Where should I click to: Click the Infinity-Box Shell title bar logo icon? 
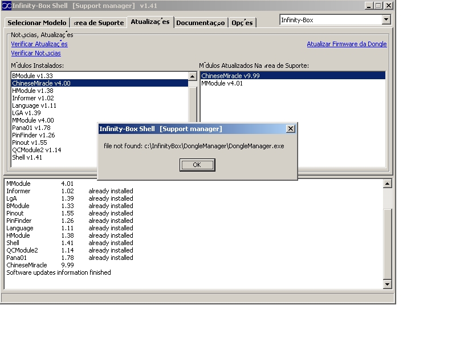[6, 6]
